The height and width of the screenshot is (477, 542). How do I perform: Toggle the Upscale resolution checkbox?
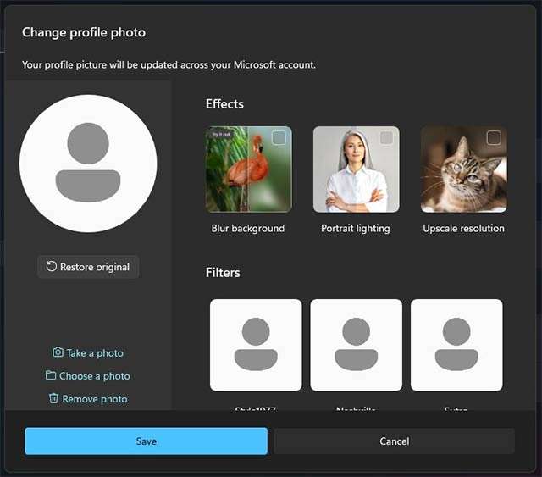click(494, 137)
